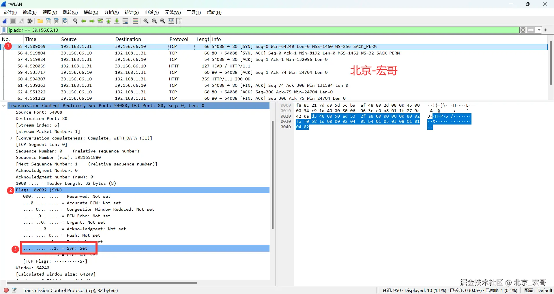
Task: Open capture file properties status icon
Action: (14, 290)
